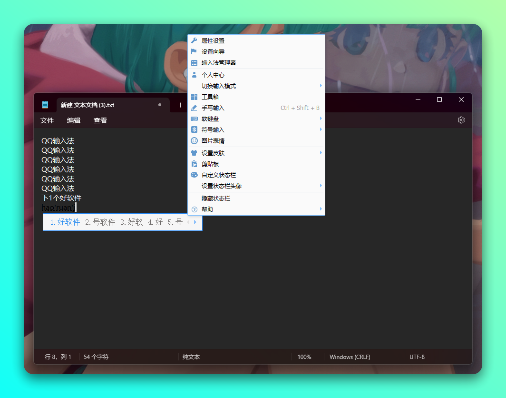Open Notepad settings gear icon
This screenshot has height=398, width=506.
point(461,120)
